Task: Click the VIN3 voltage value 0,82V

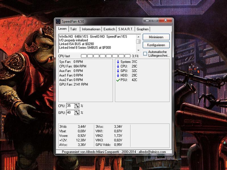Action: [x=118, y=140]
